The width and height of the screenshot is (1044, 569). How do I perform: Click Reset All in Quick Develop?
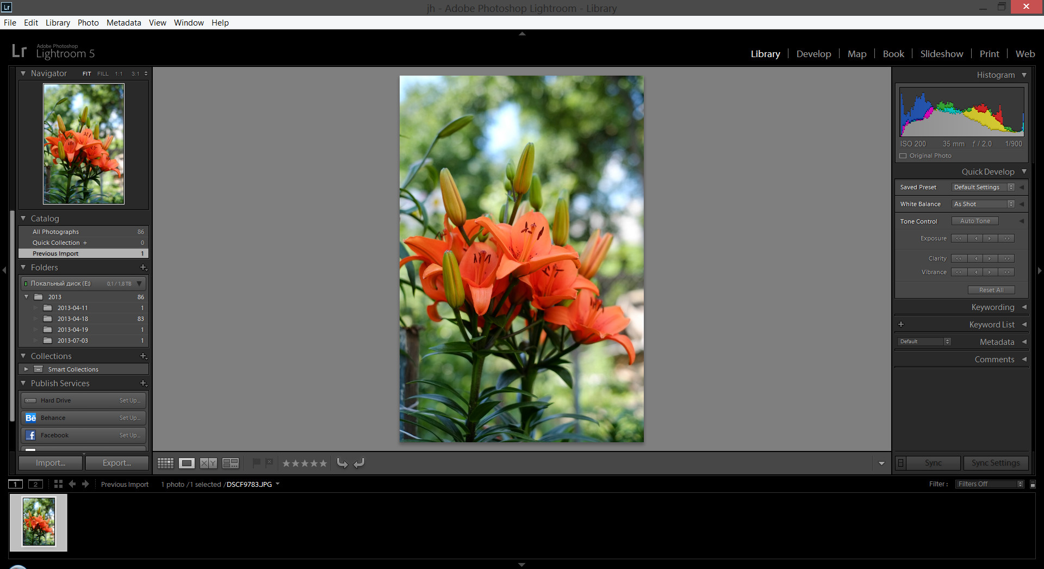pos(991,290)
